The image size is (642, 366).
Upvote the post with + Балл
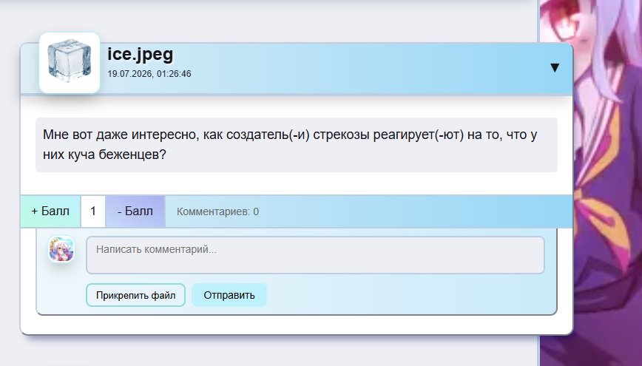(50, 211)
